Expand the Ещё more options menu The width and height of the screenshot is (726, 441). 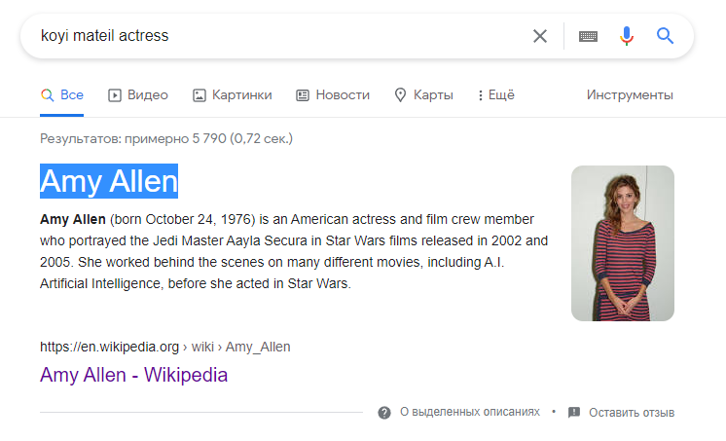tap(496, 95)
